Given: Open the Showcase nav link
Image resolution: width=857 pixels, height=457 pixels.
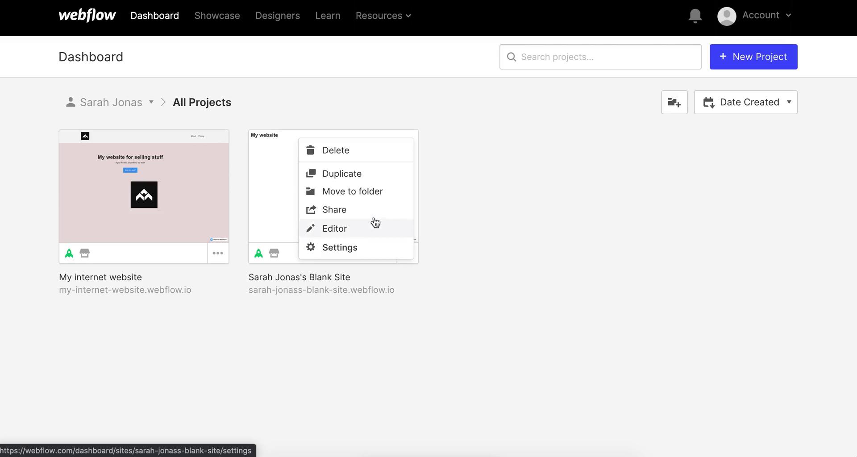Looking at the screenshot, I should [x=217, y=16].
